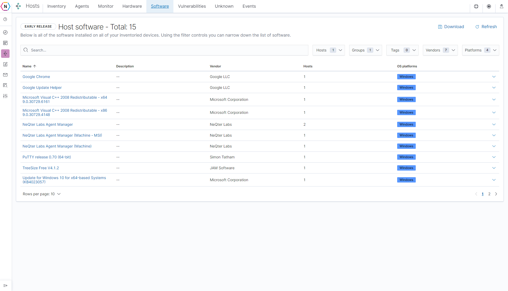Image resolution: width=508 pixels, height=291 pixels.
Task: Expand the TreeSize Free V4.1.2 row
Action: (x=494, y=168)
